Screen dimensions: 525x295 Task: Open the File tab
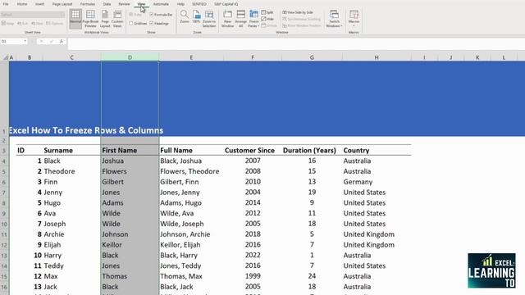(6, 4)
